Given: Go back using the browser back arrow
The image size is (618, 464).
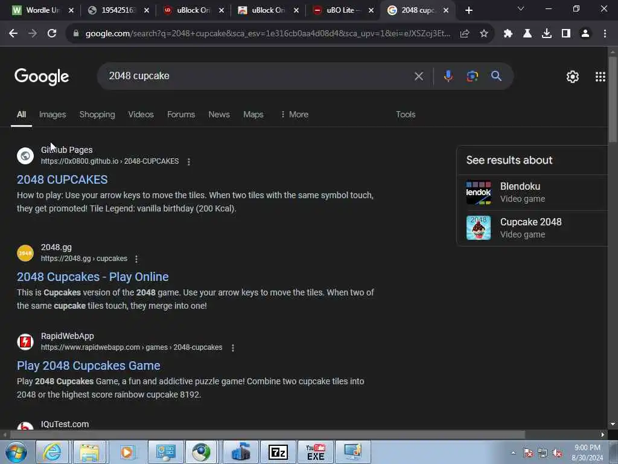Looking at the screenshot, I should (13, 34).
